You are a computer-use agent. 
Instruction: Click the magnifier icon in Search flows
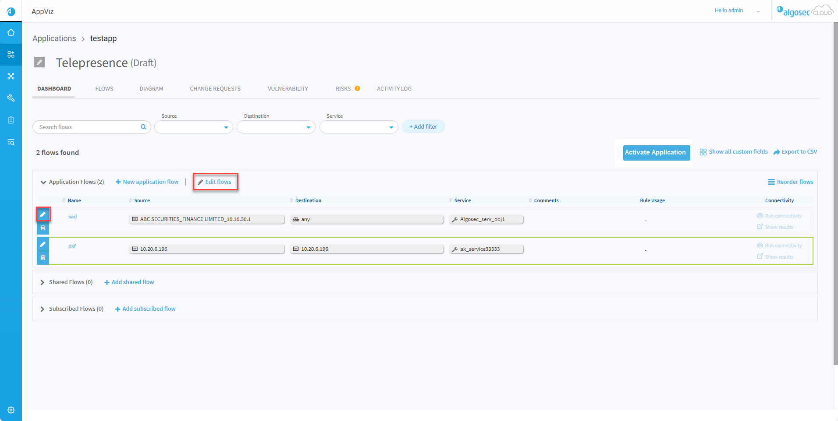pos(143,127)
